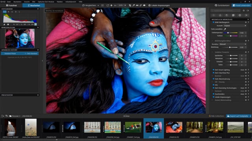Select the crop tool in toolbar
The width and height of the screenshot is (252, 141).
(x=130, y=5)
